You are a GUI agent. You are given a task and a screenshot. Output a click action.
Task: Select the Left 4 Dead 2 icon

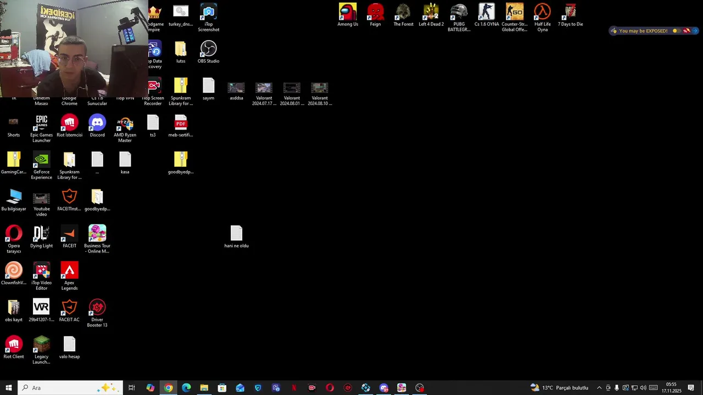point(431,15)
